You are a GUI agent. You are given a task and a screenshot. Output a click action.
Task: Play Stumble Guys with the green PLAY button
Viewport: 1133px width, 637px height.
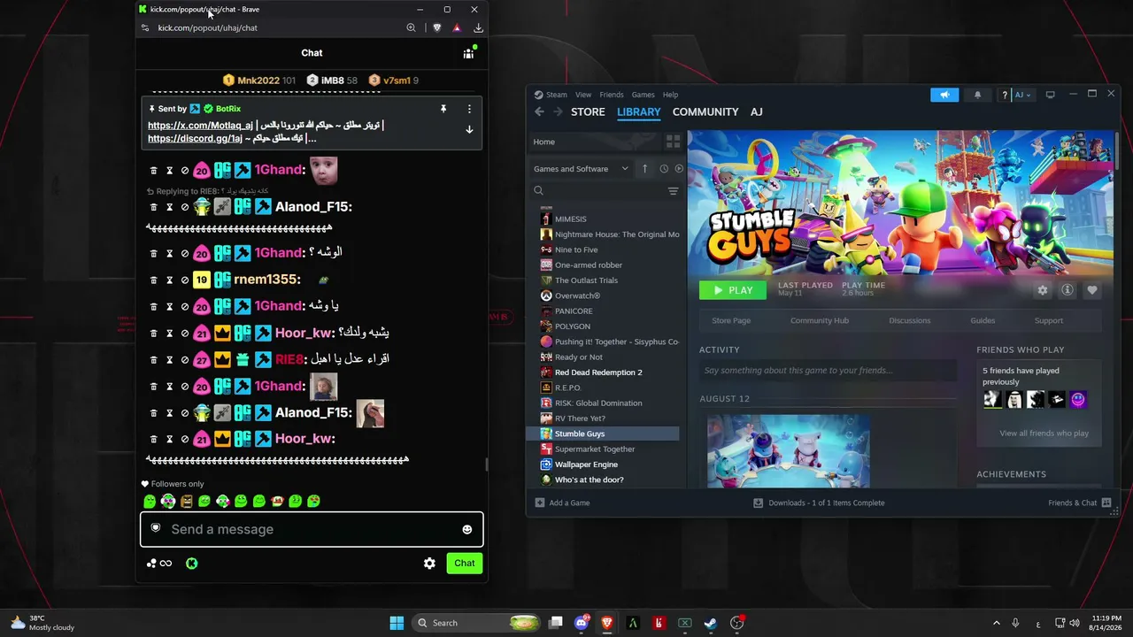click(733, 290)
